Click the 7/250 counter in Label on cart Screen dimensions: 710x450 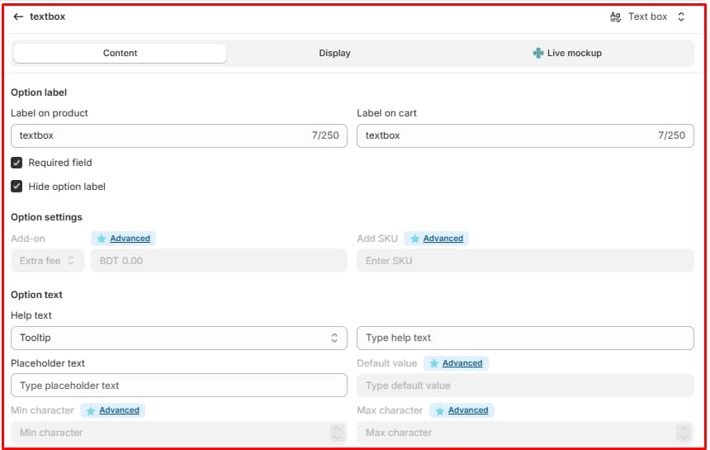671,135
